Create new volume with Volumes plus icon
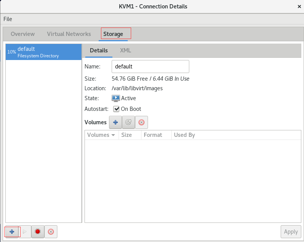304x242 pixels. pyautogui.click(x=115, y=122)
